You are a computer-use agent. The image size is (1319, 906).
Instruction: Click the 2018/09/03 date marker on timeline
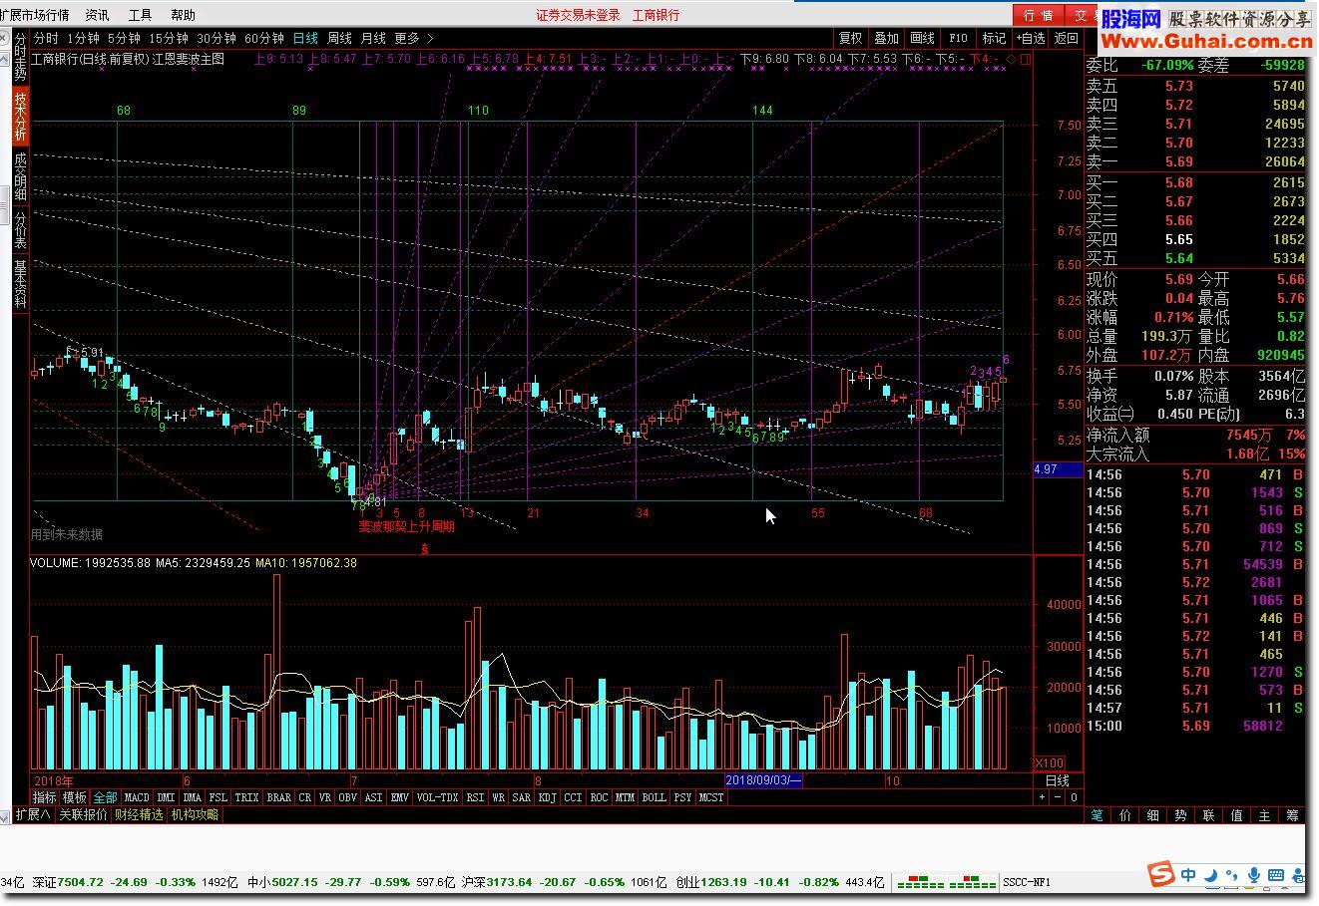coord(763,780)
